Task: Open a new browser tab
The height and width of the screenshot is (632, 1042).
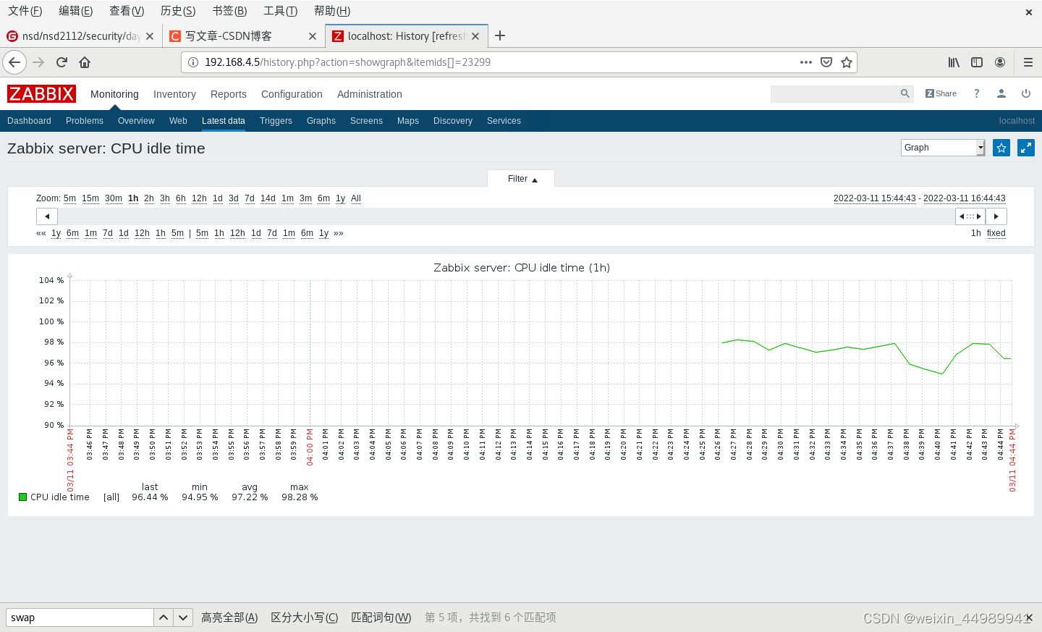Action: point(500,35)
